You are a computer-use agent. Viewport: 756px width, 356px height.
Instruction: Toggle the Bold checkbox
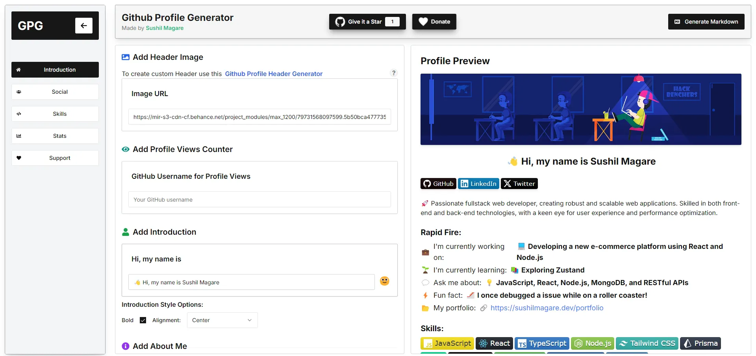tap(143, 320)
